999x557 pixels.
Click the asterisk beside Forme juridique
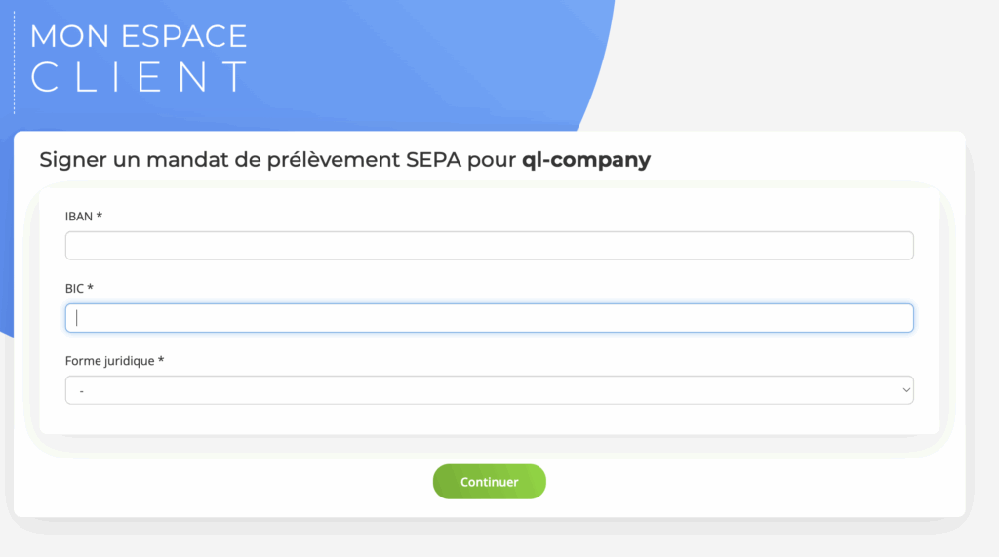[161, 360]
